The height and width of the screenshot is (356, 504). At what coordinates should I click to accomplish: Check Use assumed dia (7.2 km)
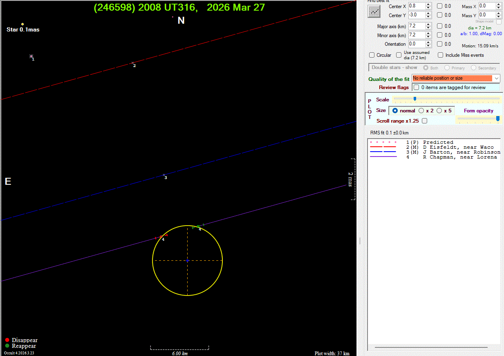point(399,55)
